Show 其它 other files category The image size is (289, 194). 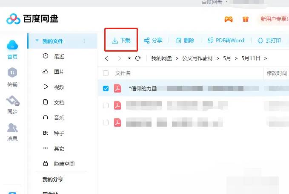[59, 149]
